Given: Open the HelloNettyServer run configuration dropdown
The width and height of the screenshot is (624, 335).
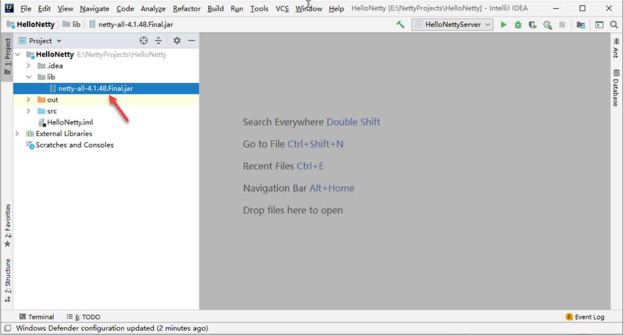Looking at the screenshot, I should tap(453, 25).
